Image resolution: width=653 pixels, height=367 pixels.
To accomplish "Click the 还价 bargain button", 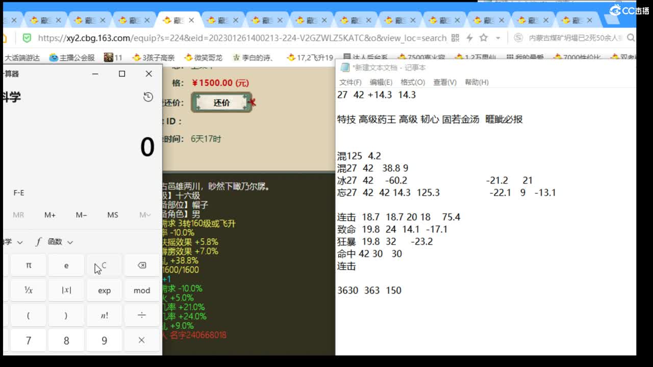I will coord(221,102).
